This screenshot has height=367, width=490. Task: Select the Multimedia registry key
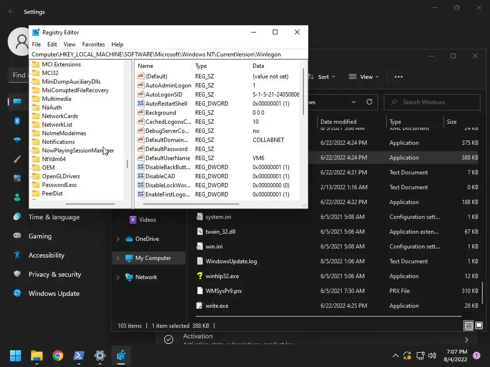point(56,98)
